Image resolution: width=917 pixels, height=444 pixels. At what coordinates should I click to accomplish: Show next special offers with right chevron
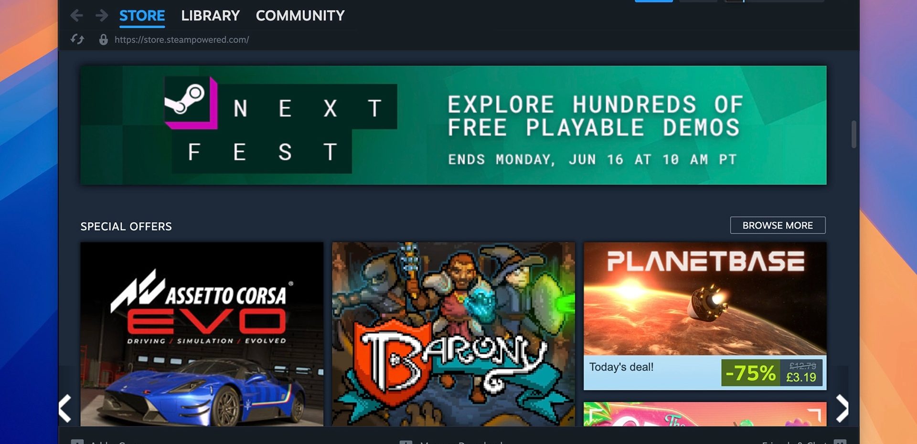click(x=842, y=408)
